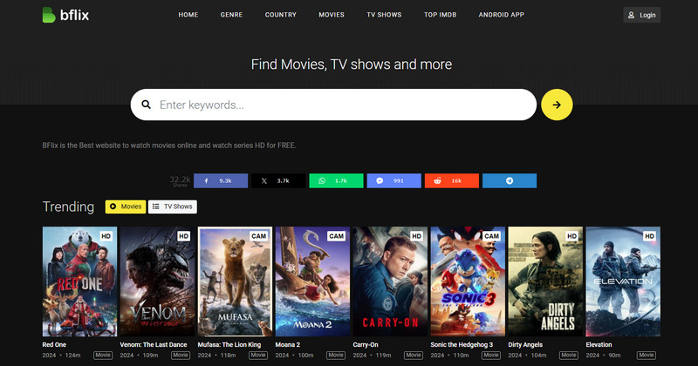The width and height of the screenshot is (698, 366).
Task: Click the Sonic the Hedgehog 3 title link
Action: pyautogui.click(x=462, y=345)
